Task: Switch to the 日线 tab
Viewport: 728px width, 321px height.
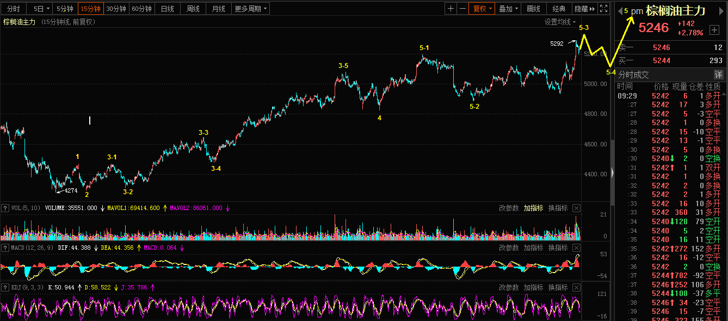Action: coord(168,9)
